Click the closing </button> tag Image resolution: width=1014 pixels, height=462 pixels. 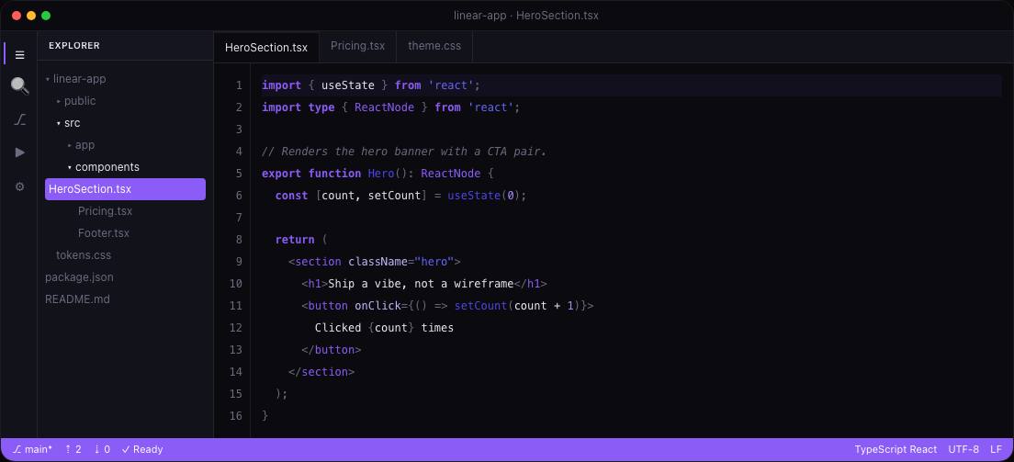[331, 349]
